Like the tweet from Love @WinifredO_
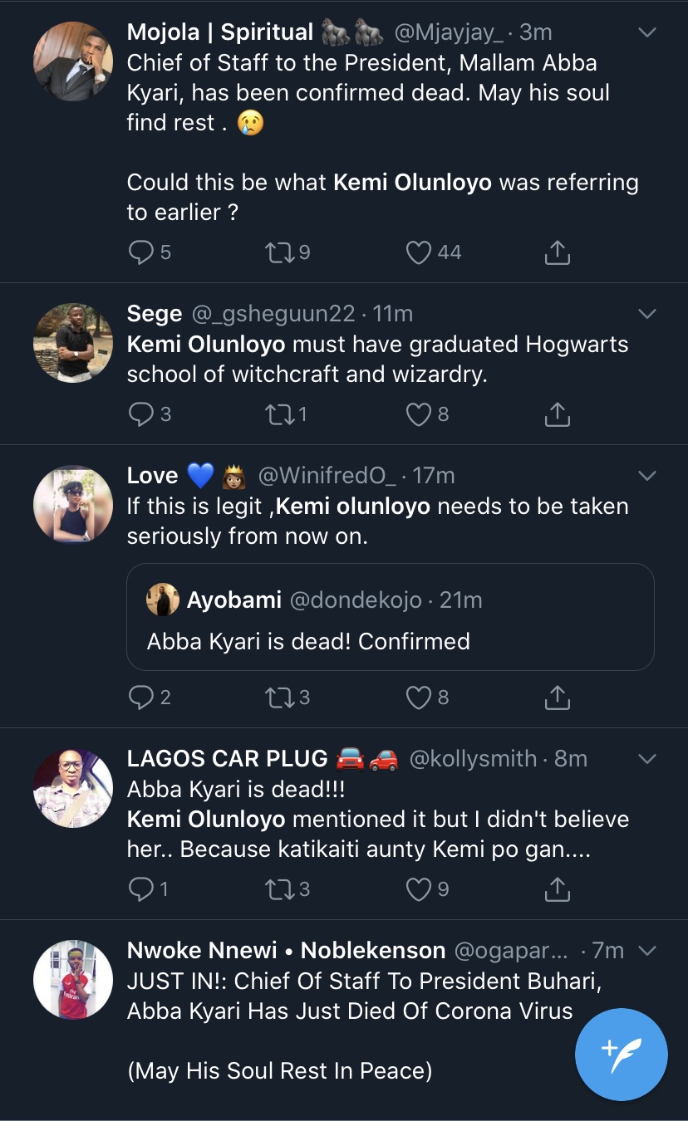 tap(419, 698)
